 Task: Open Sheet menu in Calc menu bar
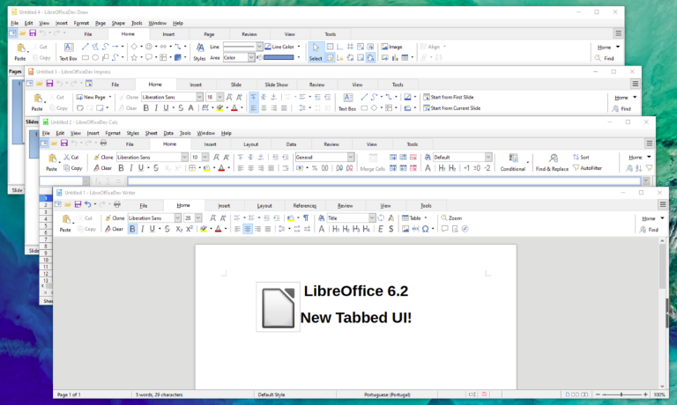point(151,133)
